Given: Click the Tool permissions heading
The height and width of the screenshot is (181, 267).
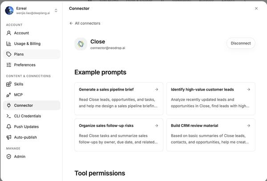Looking at the screenshot, I should pyautogui.click(x=100, y=173).
